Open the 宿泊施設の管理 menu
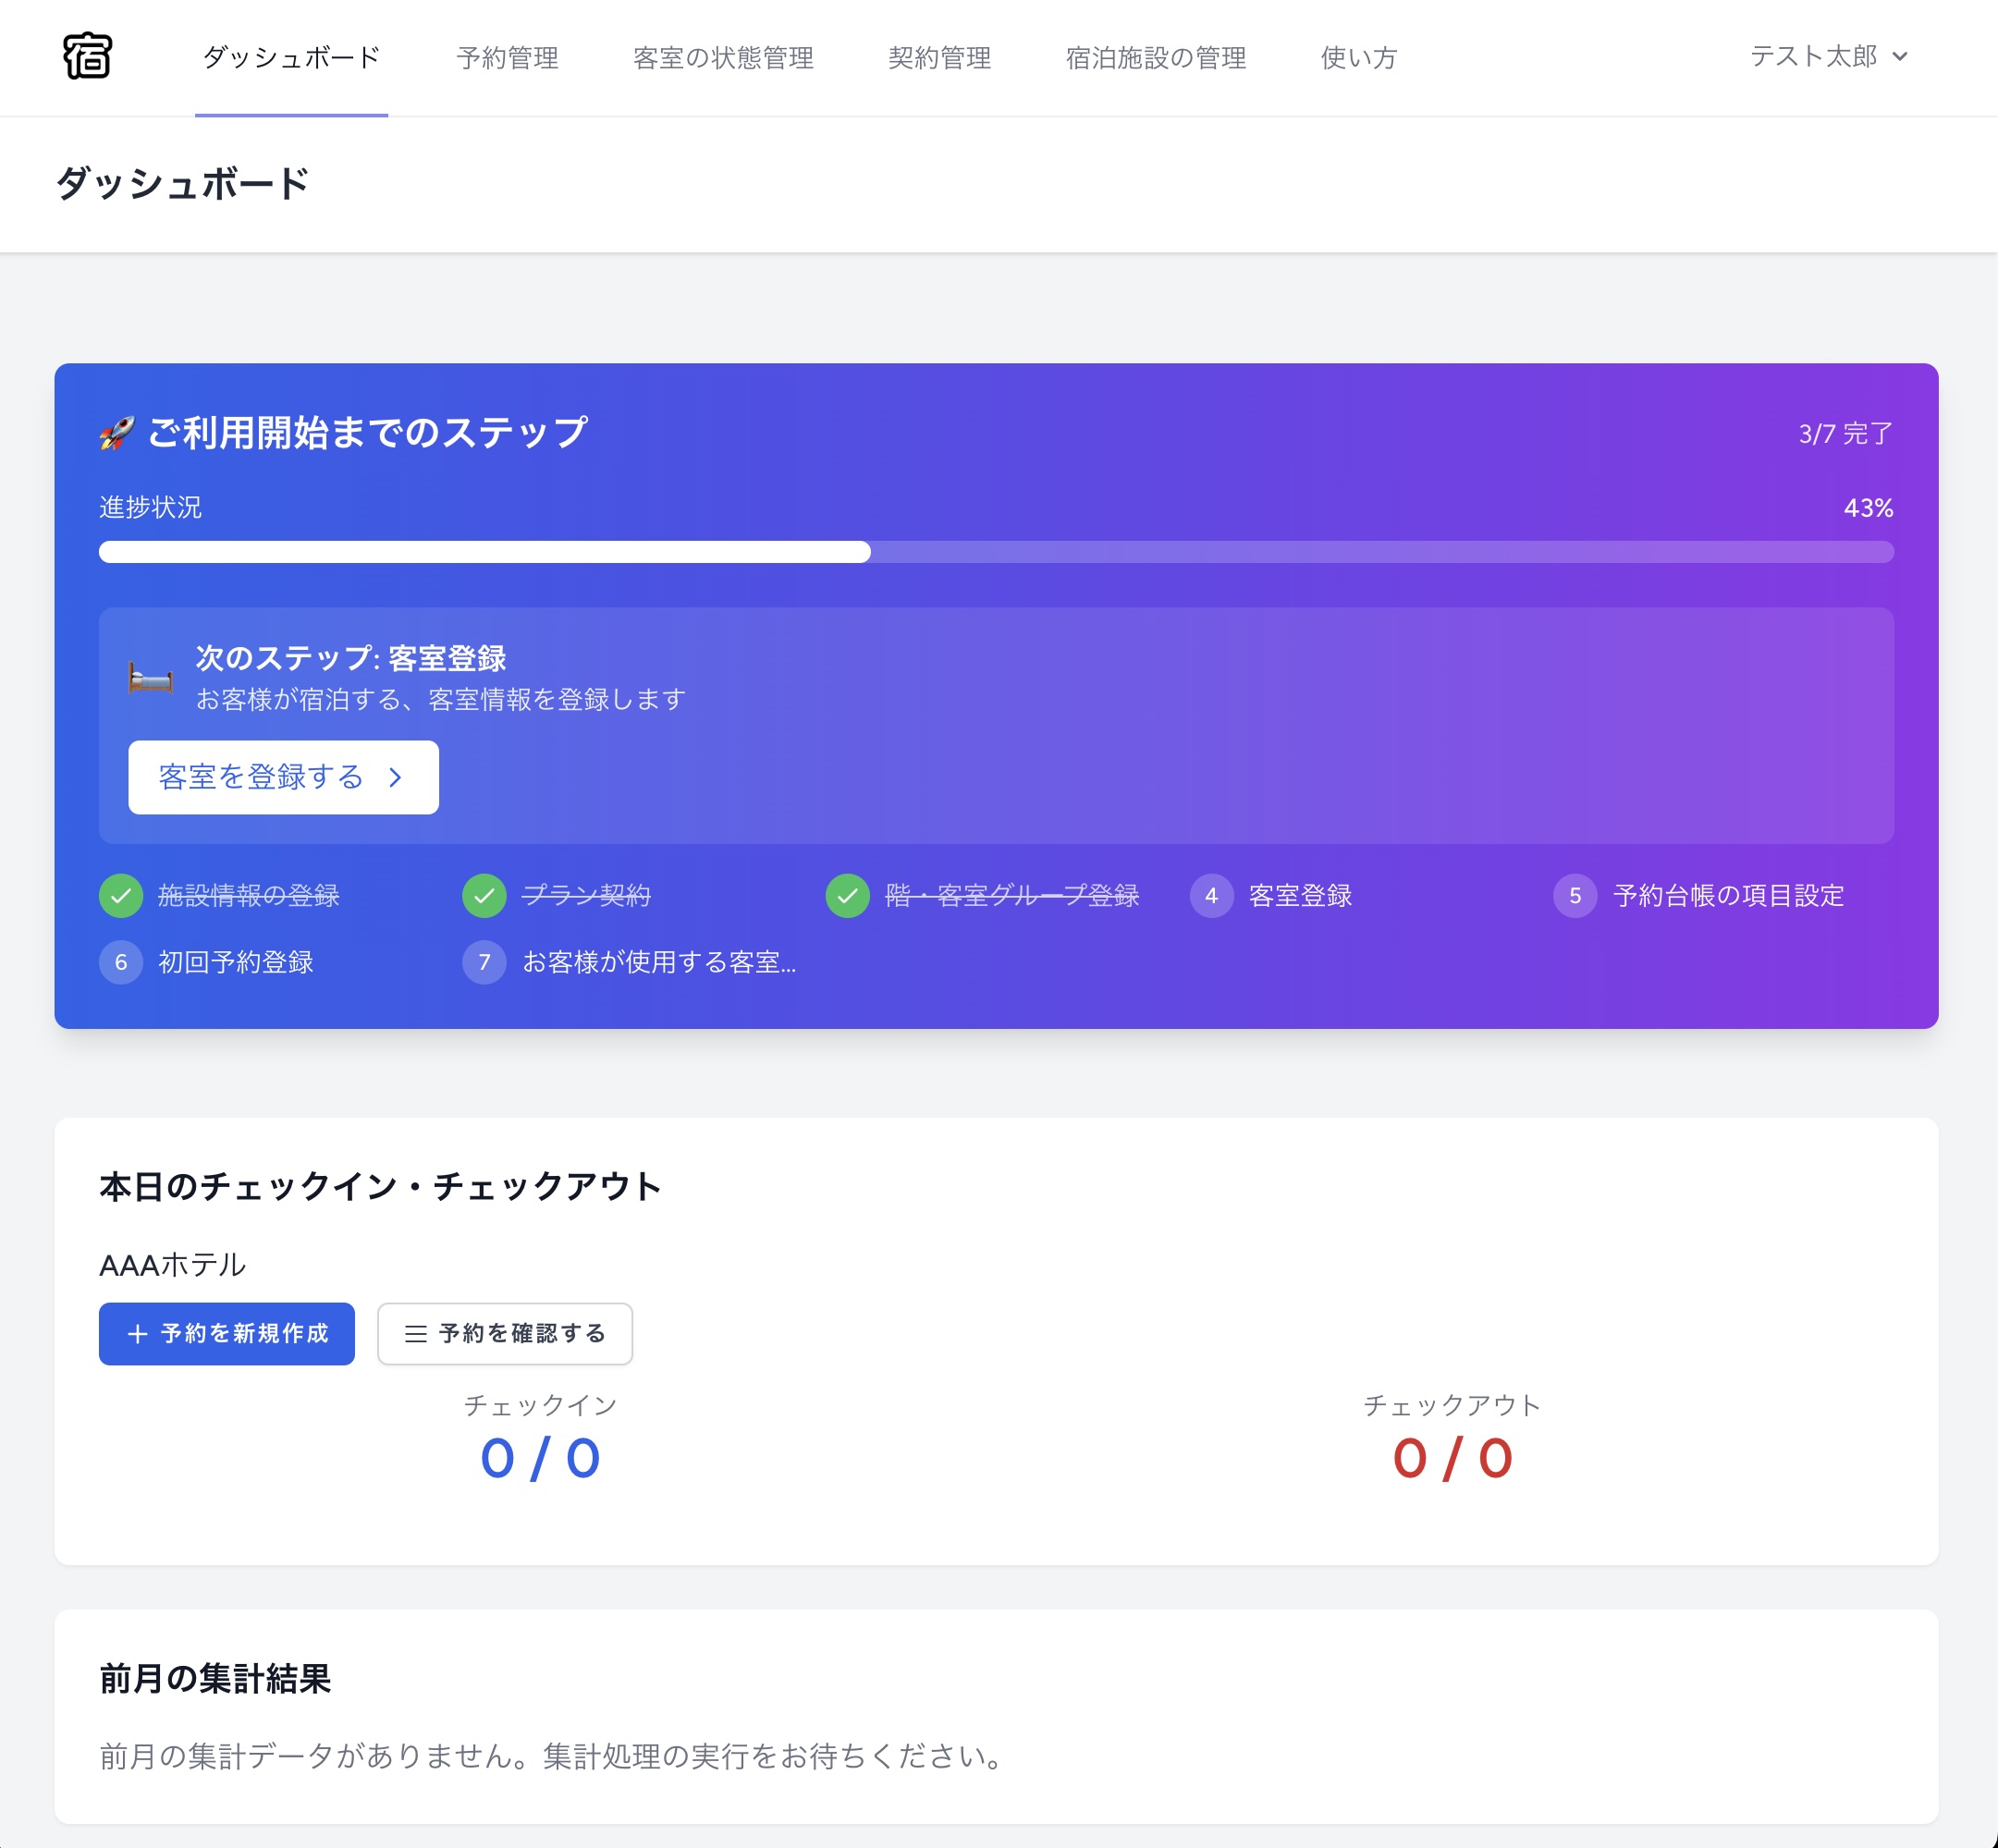 point(1156,58)
